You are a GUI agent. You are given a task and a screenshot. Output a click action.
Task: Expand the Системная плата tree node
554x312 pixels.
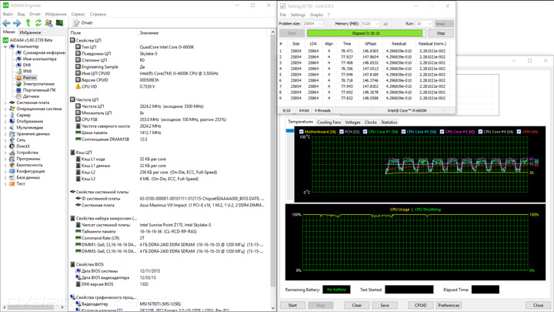click(x=5, y=102)
